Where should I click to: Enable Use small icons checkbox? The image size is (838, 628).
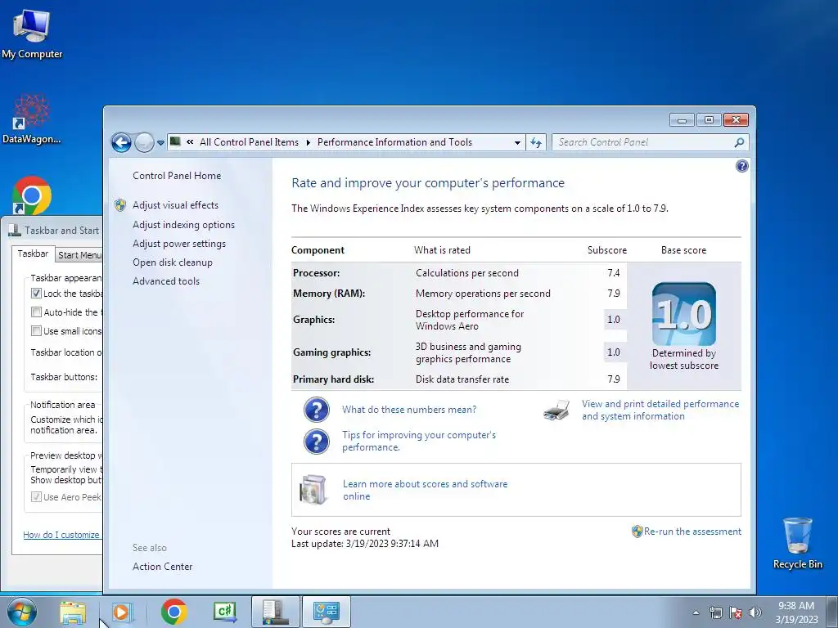click(x=36, y=330)
